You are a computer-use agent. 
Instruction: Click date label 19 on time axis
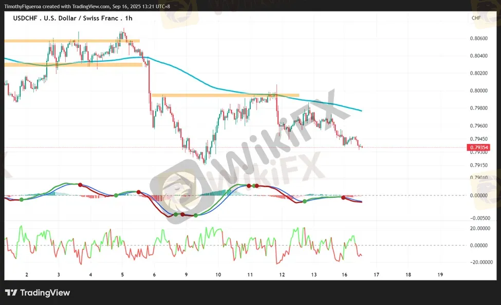pyautogui.click(x=440, y=275)
